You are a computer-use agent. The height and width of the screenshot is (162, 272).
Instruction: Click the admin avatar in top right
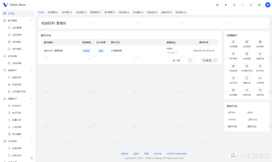(267, 5)
